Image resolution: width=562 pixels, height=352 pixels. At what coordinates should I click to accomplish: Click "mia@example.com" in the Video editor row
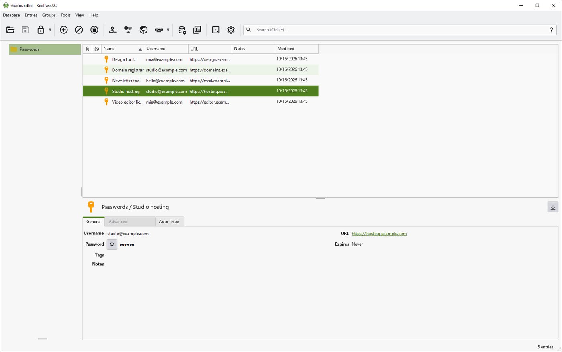164,102
